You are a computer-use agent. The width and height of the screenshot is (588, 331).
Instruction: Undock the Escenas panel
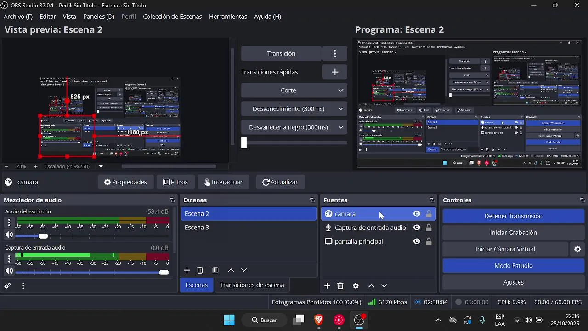point(312,200)
